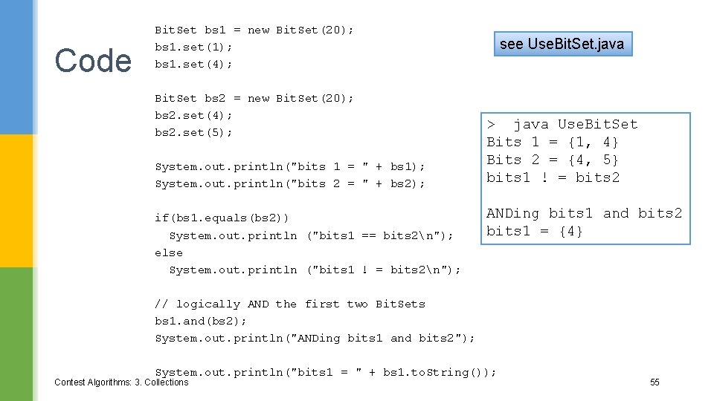714x401 pixels.
Task: Click the "> java Use.BitSet" command line
Action: 562,124
